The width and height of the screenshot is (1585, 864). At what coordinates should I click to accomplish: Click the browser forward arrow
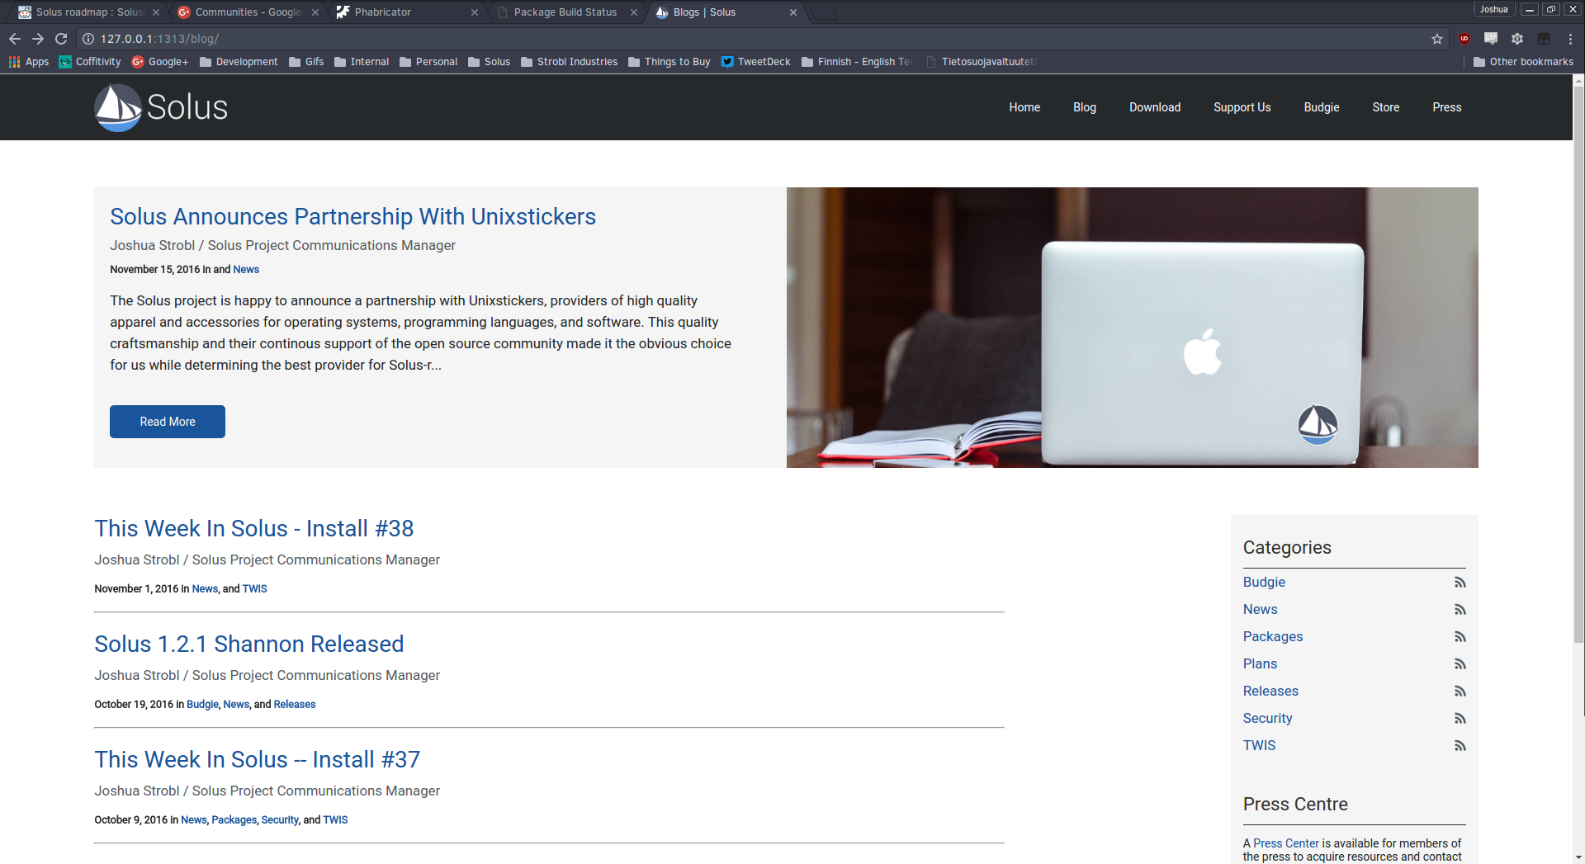pos(38,39)
